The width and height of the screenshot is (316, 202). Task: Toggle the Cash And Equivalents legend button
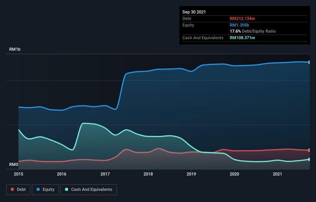89,190
